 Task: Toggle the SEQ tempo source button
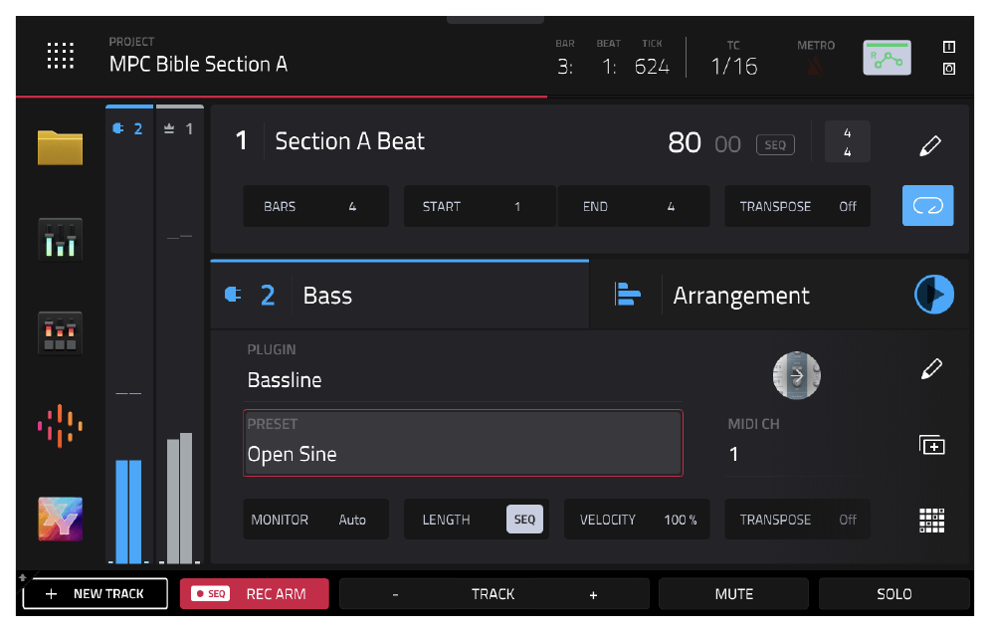(x=775, y=144)
